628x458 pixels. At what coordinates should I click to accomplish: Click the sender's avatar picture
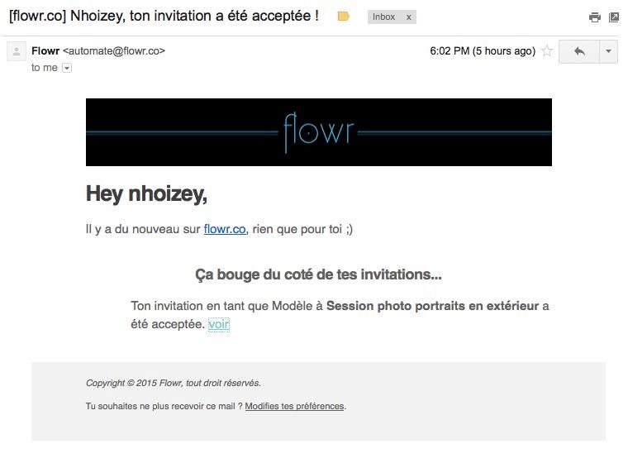[x=17, y=52]
